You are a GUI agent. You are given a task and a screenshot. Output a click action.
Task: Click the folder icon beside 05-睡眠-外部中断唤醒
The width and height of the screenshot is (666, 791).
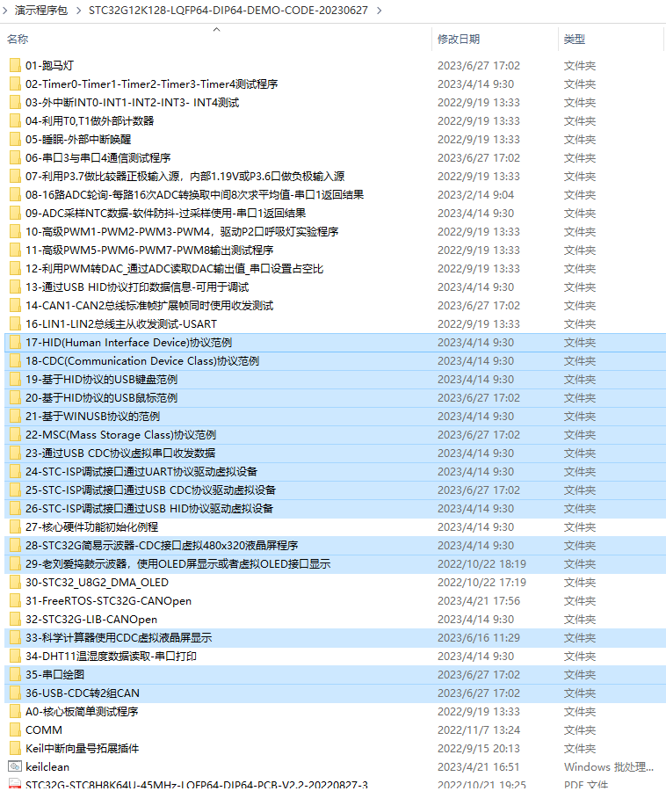(x=15, y=139)
